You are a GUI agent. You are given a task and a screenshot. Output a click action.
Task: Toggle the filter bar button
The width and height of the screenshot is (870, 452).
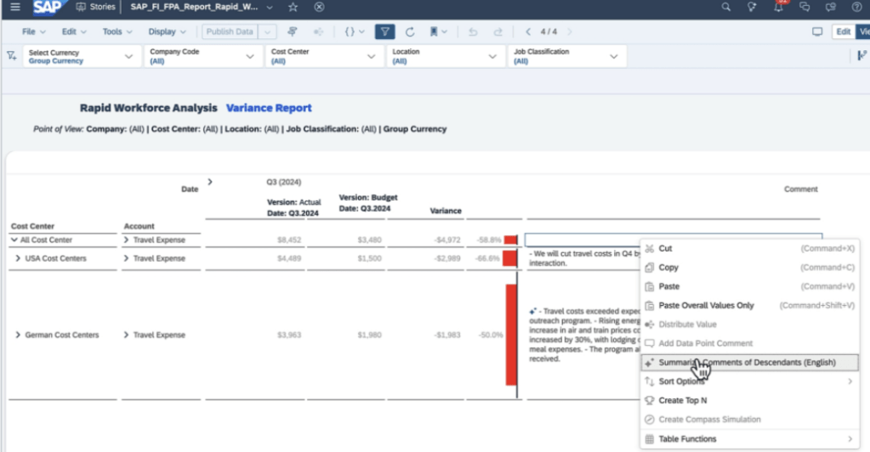(x=384, y=31)
